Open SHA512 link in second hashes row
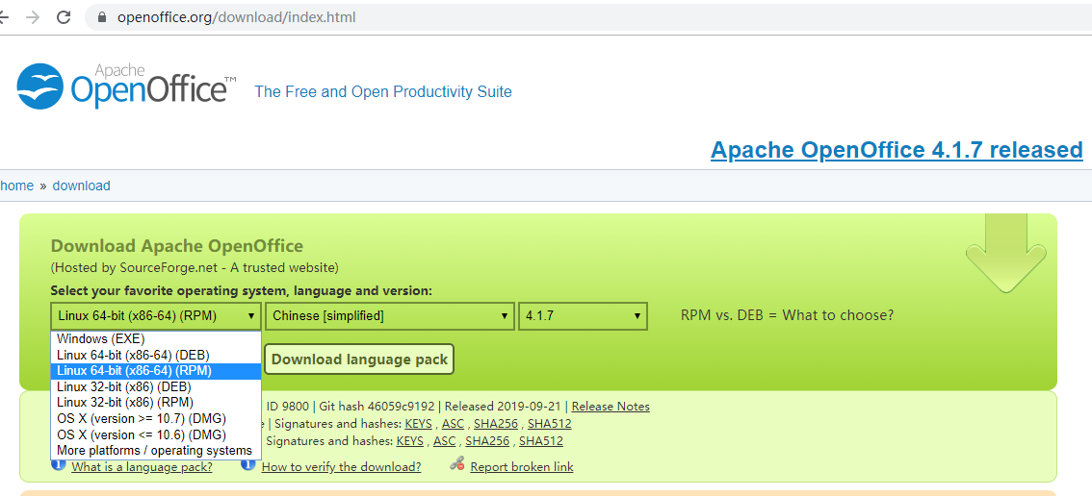 tap(541, 441)
